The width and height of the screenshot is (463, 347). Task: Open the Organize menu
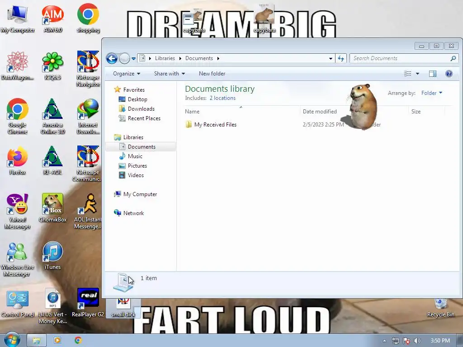coord(127,74)
